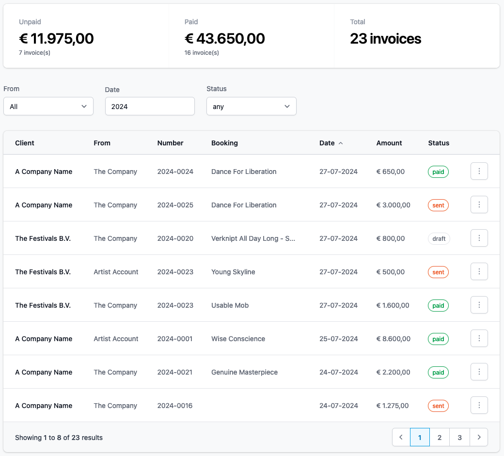
Task: Open the actions menu for the Wise Conscience invoice
Action: [479, 338]
